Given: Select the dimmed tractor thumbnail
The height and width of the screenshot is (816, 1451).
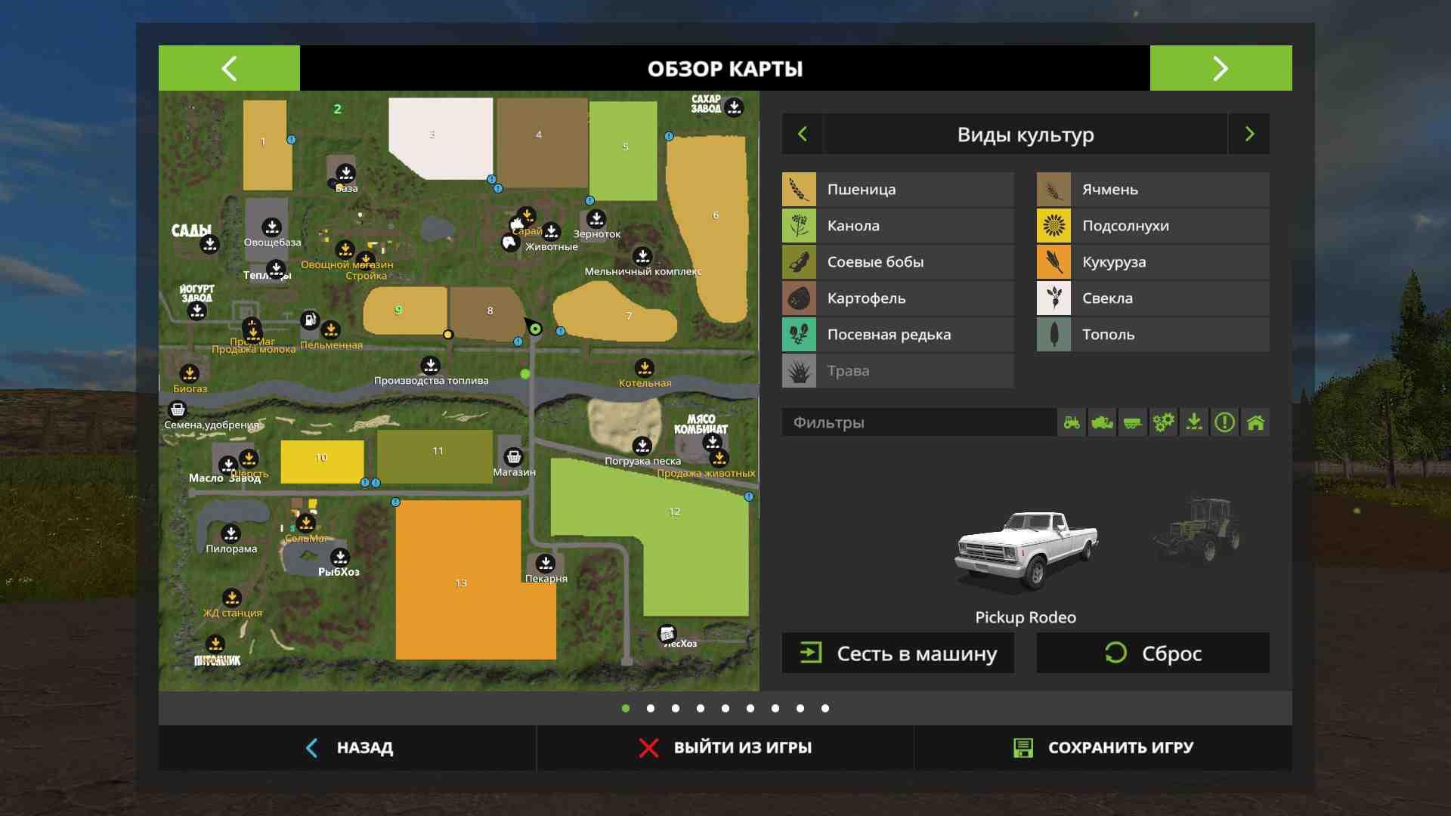Looking at the screenshot, I should (x=1198, y=530).
